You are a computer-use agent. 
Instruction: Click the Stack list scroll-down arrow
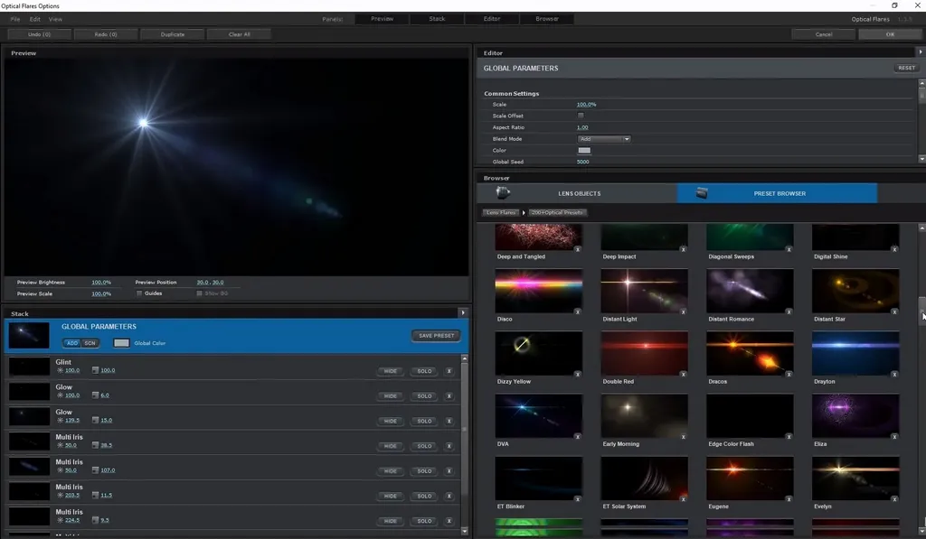[x=465, y=531]
